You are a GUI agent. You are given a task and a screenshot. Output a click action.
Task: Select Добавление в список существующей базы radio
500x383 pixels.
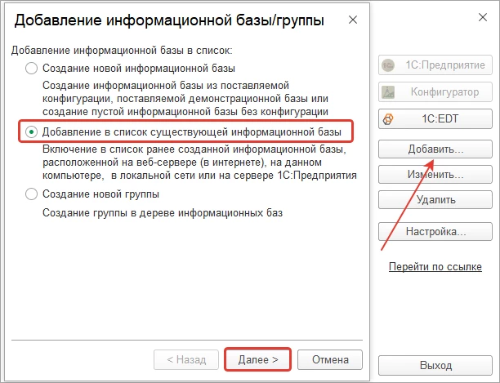[x=31, y=132]
